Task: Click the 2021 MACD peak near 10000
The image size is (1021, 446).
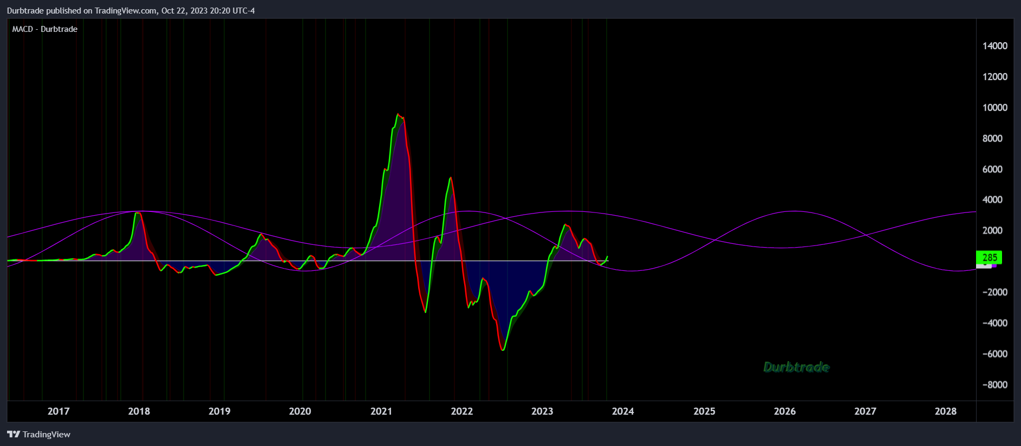Action: [x=398, y=115]
